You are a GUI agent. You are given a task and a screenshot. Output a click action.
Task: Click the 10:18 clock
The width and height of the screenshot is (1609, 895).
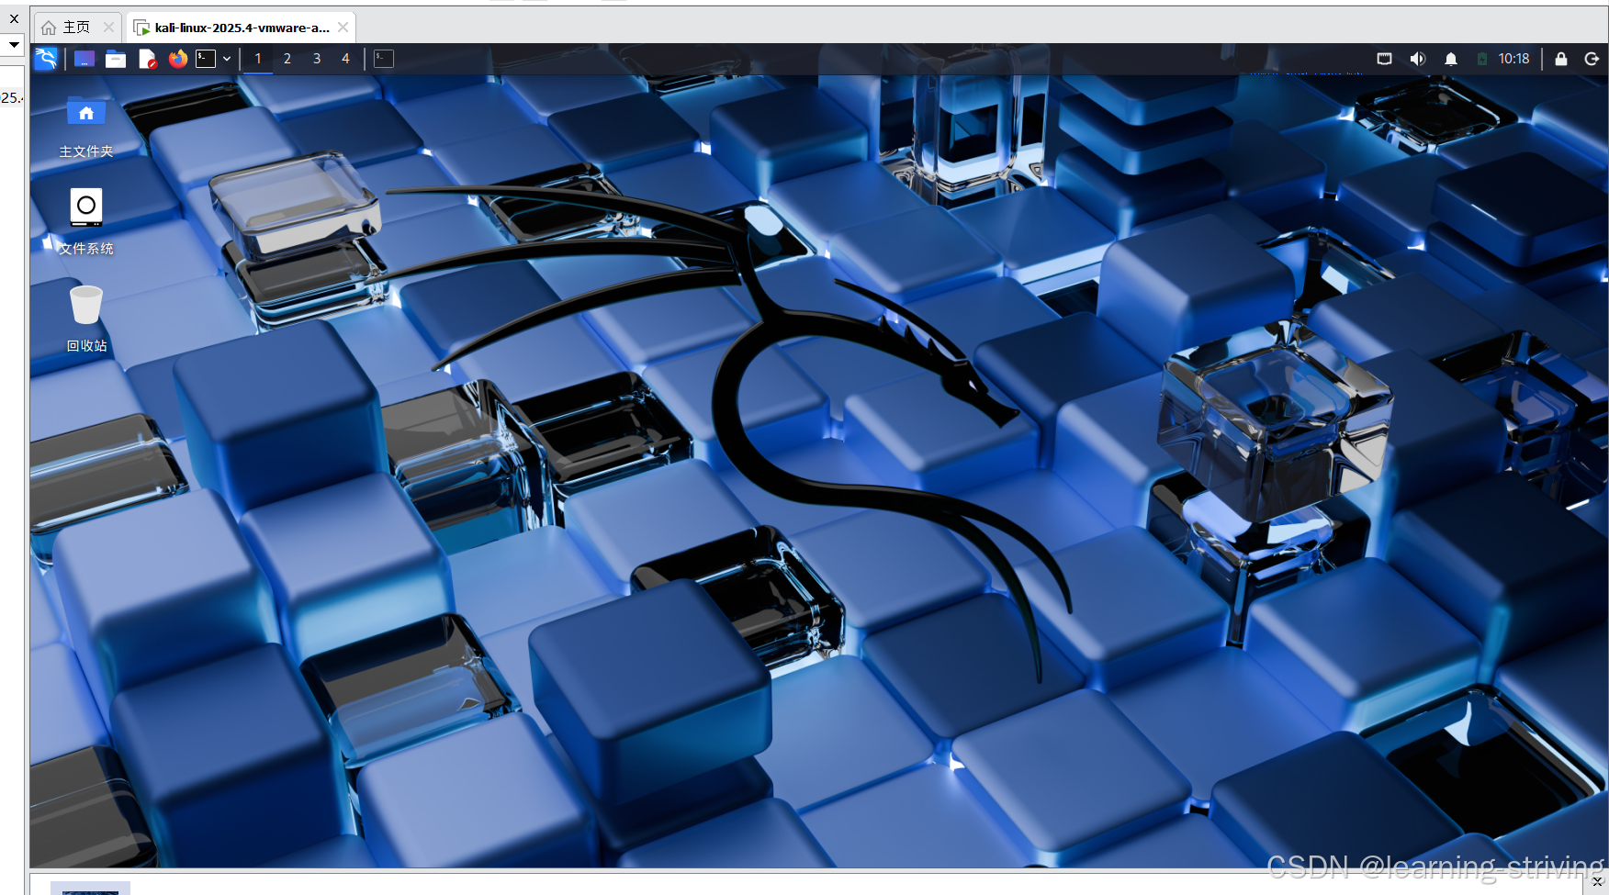(x=1513, y=59)
